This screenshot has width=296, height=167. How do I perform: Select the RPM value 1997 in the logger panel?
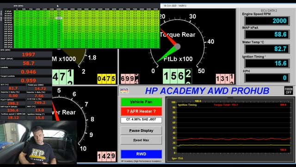pos(29,55)
